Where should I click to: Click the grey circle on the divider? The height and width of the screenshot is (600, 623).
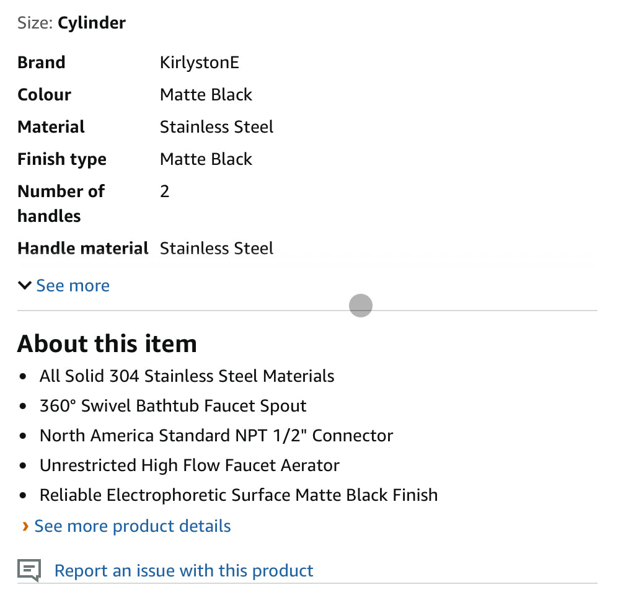(361, 306)
